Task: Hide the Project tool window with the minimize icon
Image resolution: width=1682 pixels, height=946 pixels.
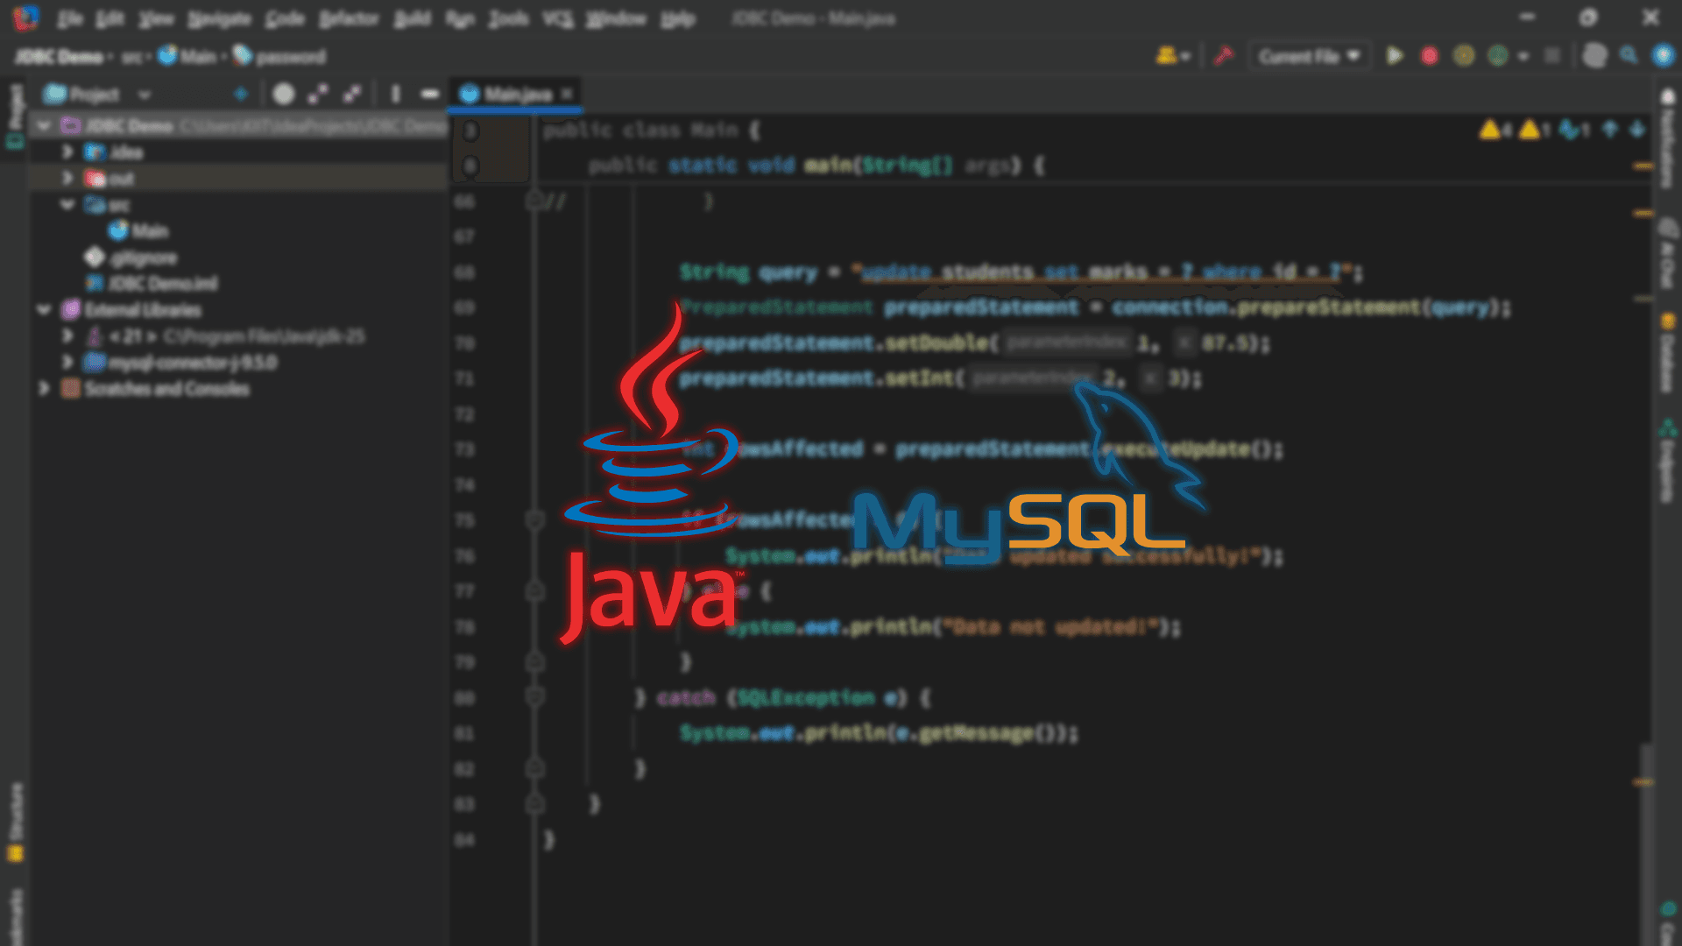Action: click(428, 94)
